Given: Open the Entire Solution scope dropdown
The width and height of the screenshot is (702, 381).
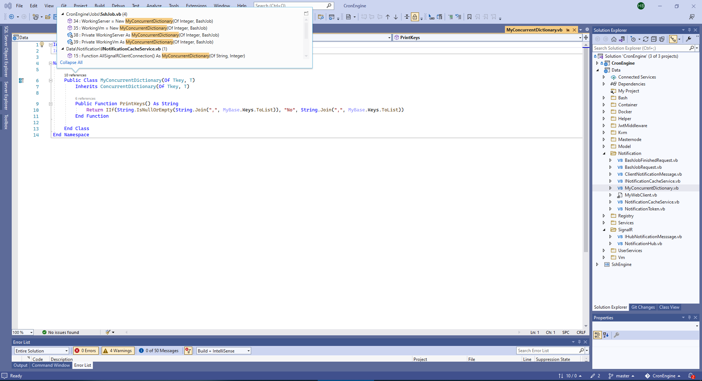Looking at the screenshot, I should [x=42, y=351].
